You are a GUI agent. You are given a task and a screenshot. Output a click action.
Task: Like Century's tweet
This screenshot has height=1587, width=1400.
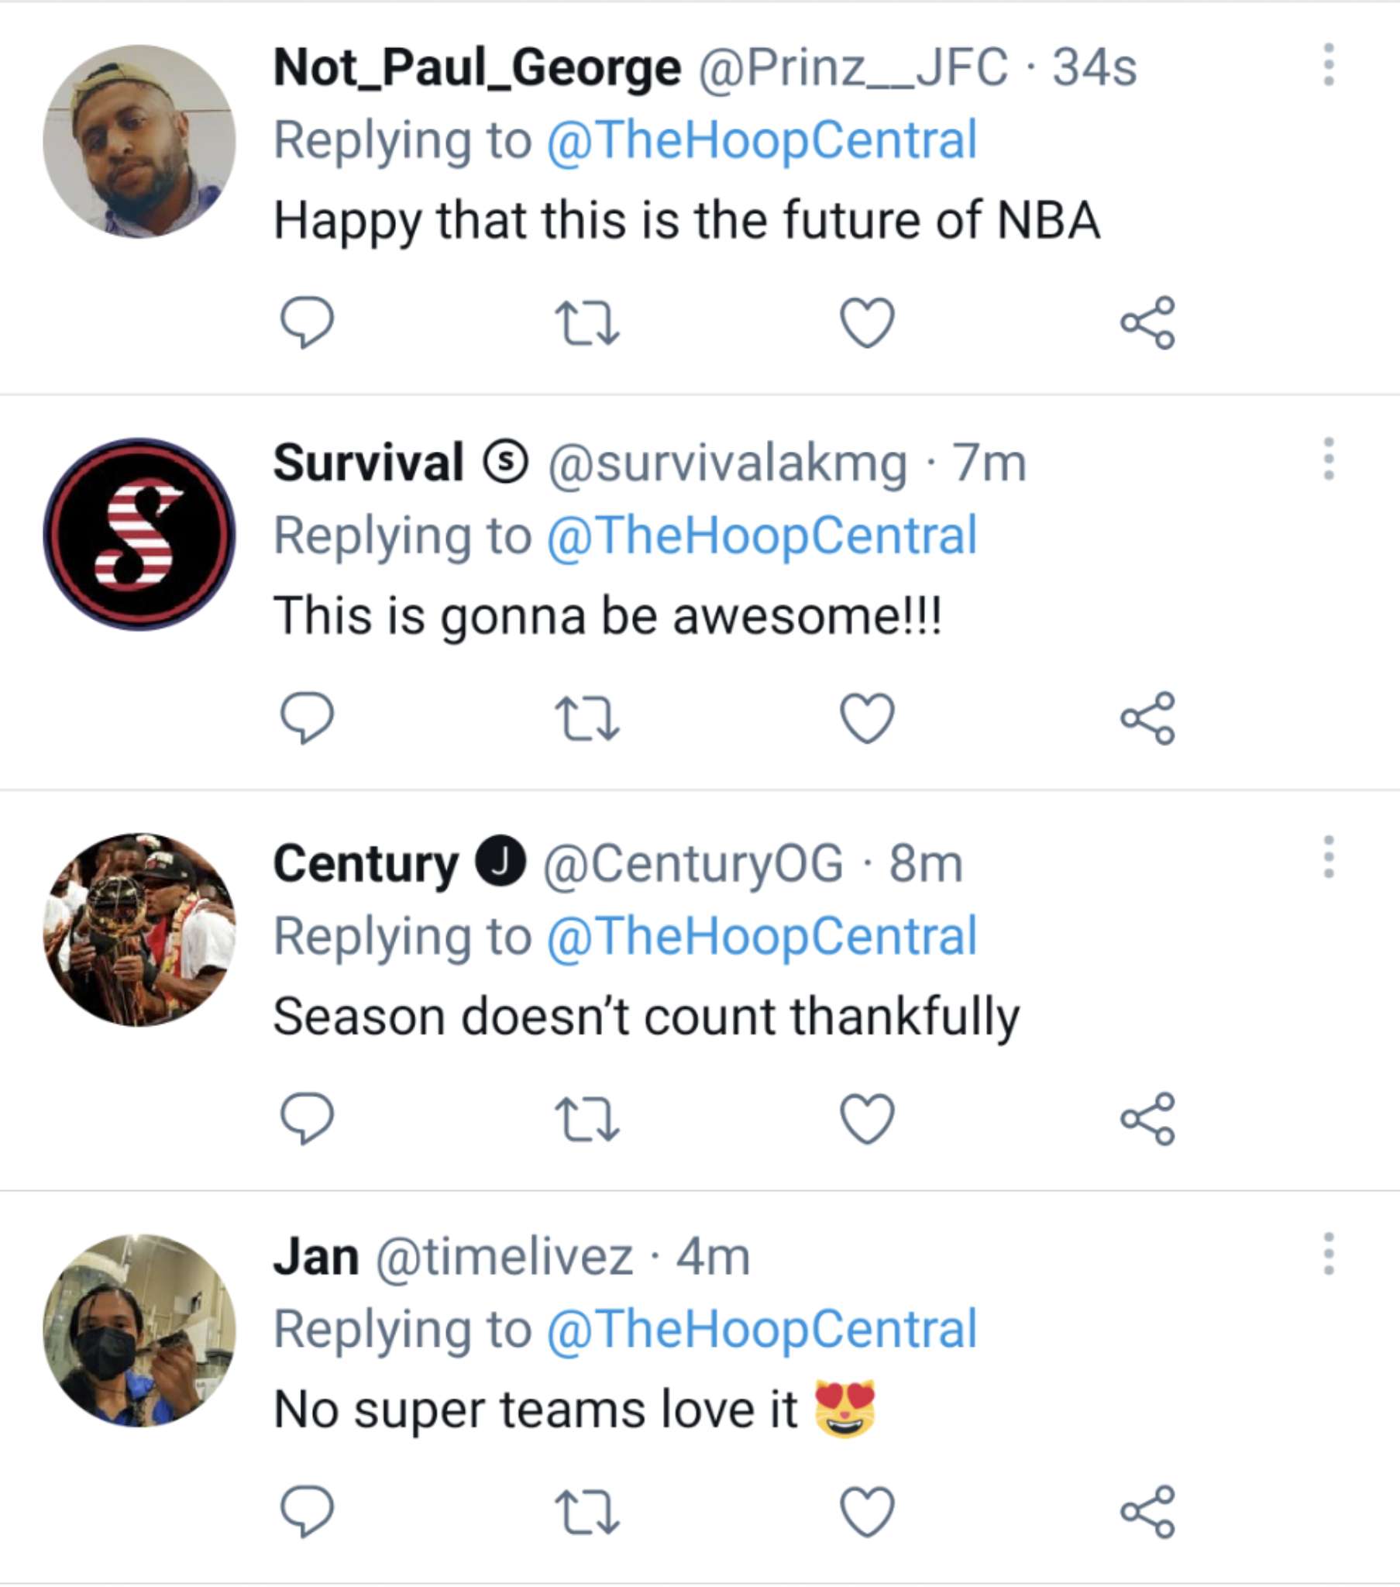[x=867, y=1119]
